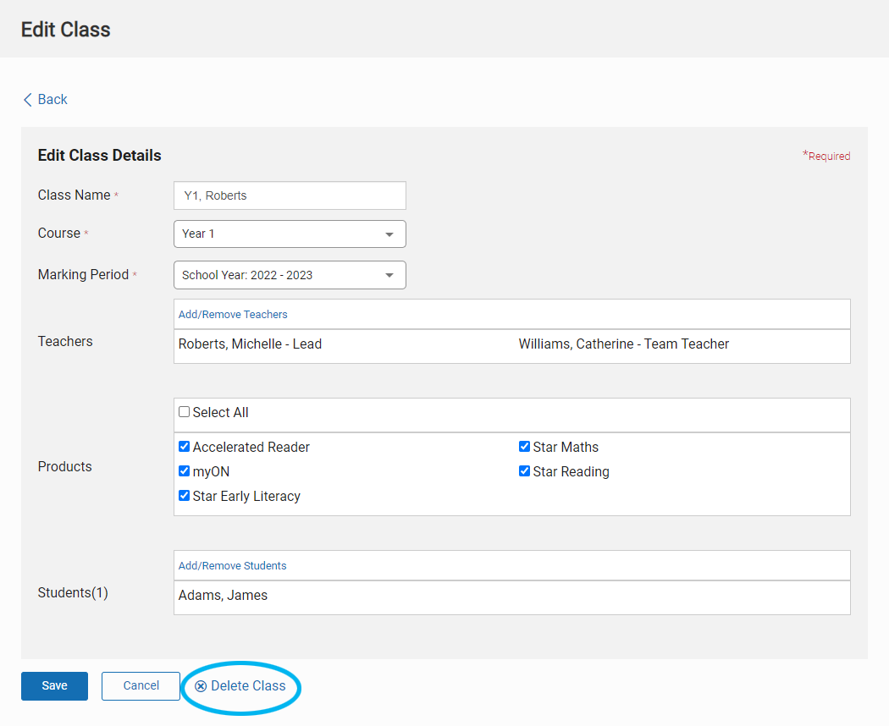
Task: Uncheck the myON product checkbox
Action: point(185,471)
